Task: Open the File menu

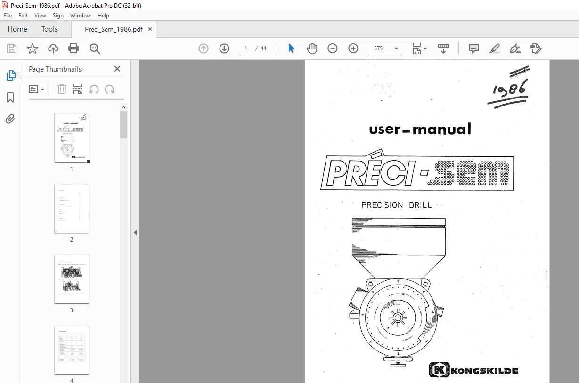Action: point(8,16)
